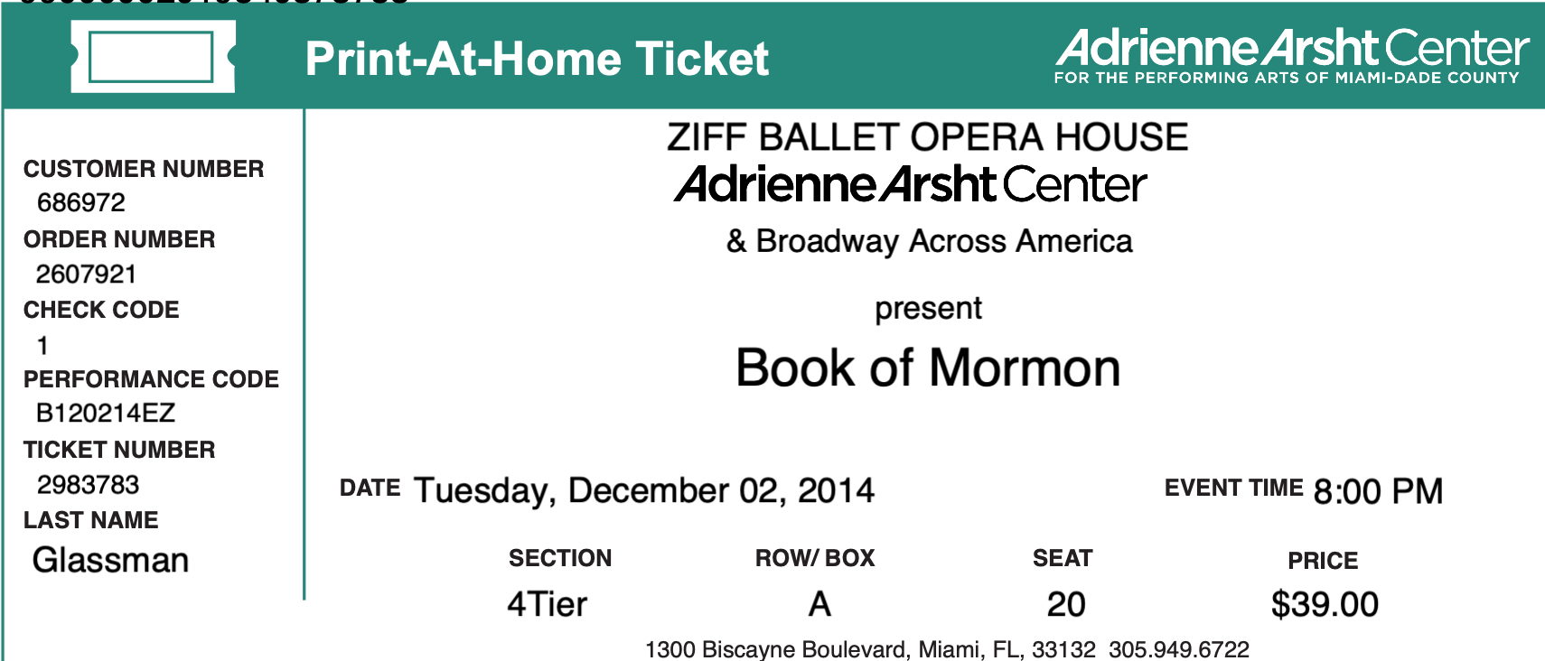Click the row/box value A

click(819, 604)
